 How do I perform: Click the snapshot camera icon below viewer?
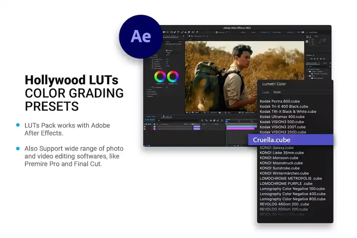coord(220,112)
